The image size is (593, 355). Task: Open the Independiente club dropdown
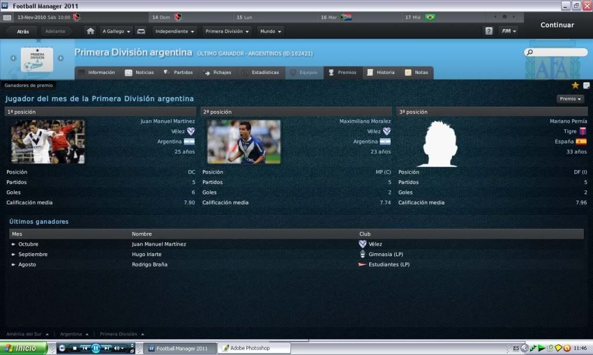(174, 31)
